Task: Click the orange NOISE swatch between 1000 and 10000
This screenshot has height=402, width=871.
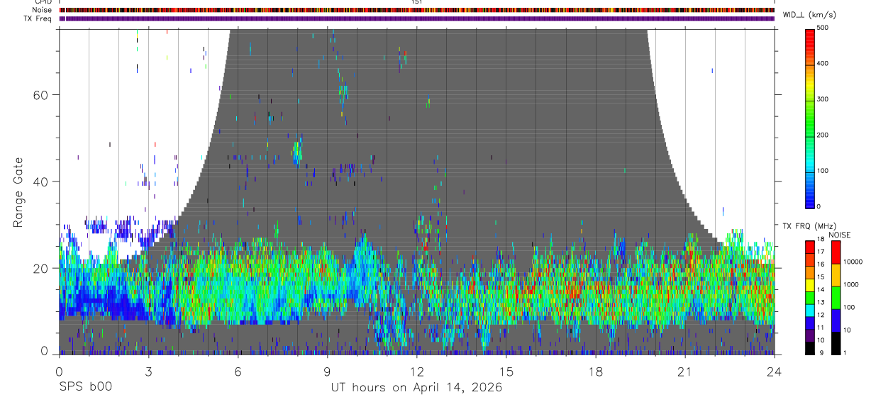Action: click(836, 275)
